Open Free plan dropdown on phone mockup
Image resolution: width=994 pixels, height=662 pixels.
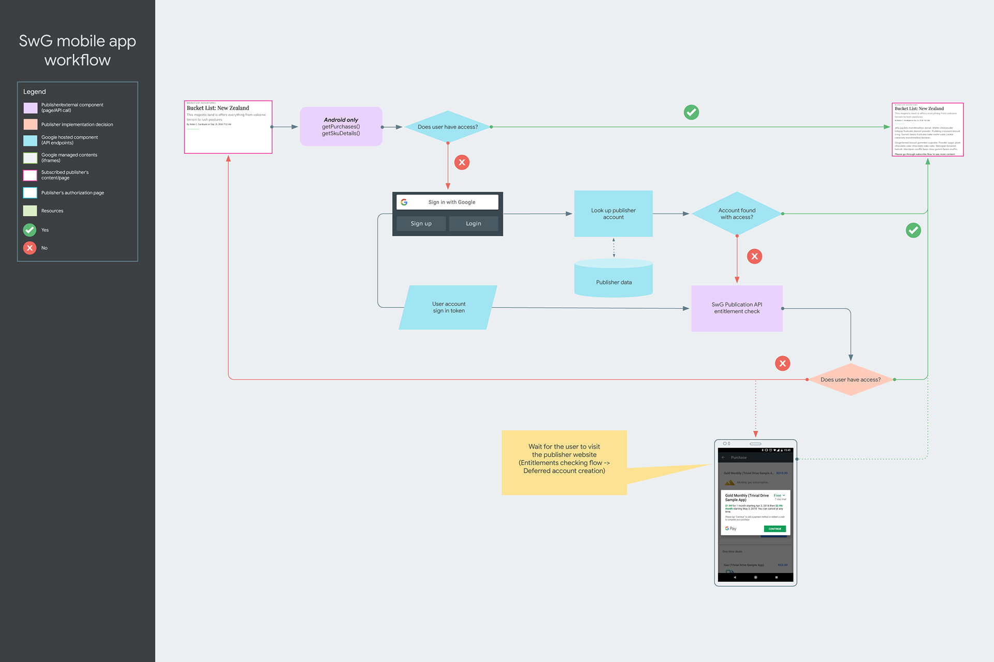pyautogui.click(x=779, y=495)
